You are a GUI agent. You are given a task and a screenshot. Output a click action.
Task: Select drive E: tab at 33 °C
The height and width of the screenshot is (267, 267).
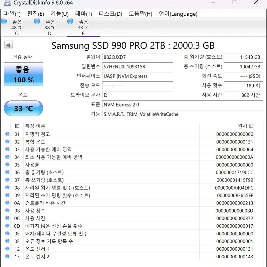pyautogui.click(x=83, y=27)
